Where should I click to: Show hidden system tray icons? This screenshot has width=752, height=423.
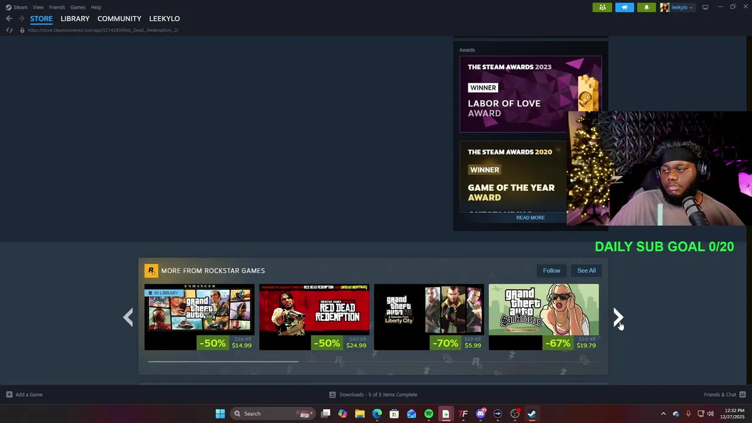point(663,414)
